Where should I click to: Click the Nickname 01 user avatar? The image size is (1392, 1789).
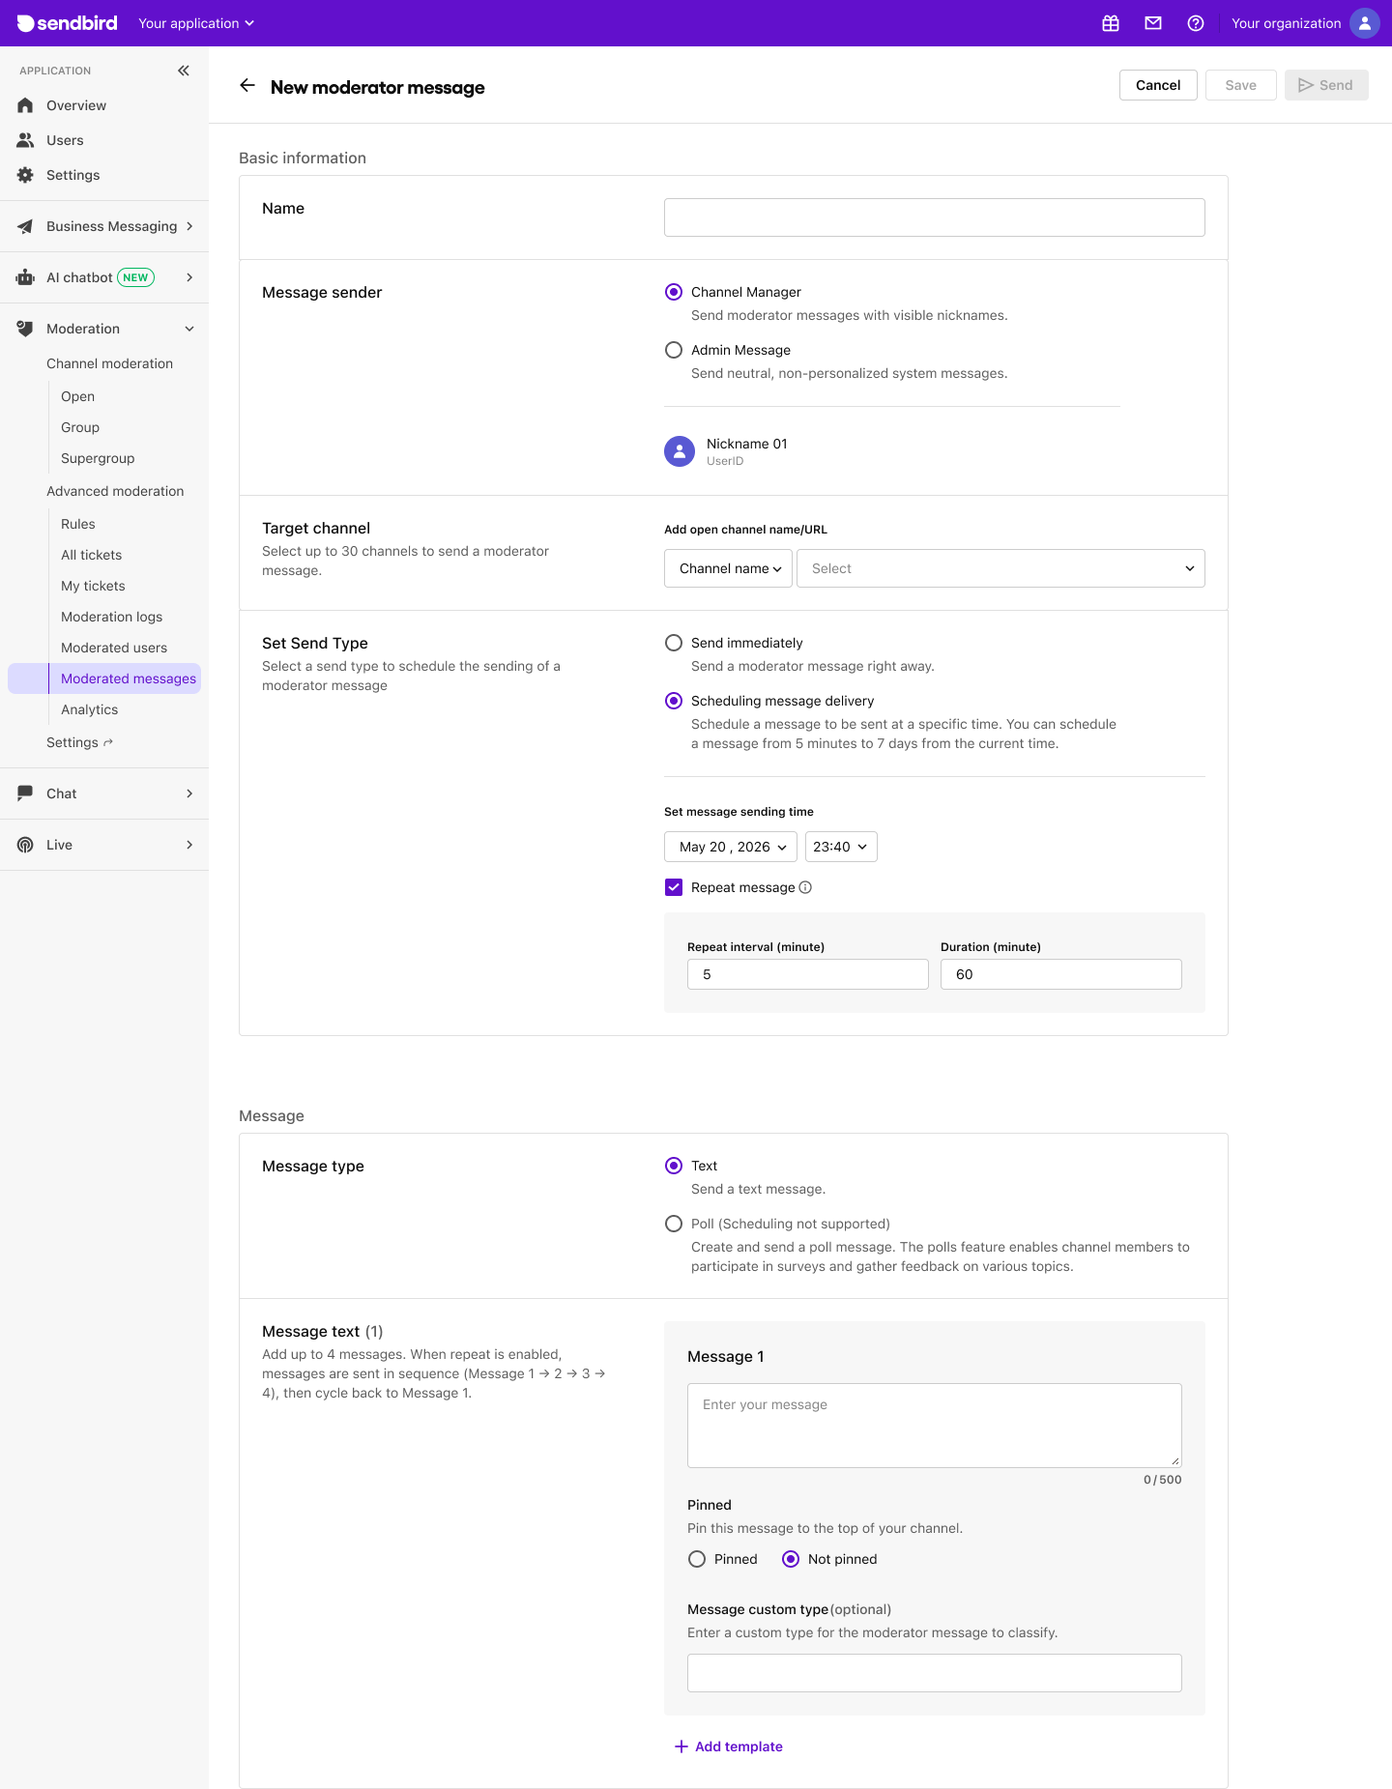pyautogui.click(x=680, y=451)
